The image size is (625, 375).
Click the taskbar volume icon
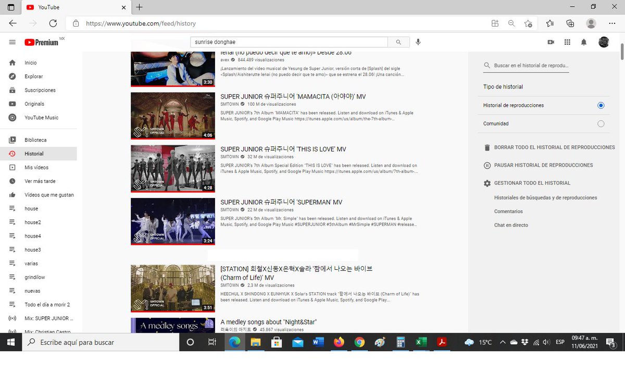click(x=546, y=342)
